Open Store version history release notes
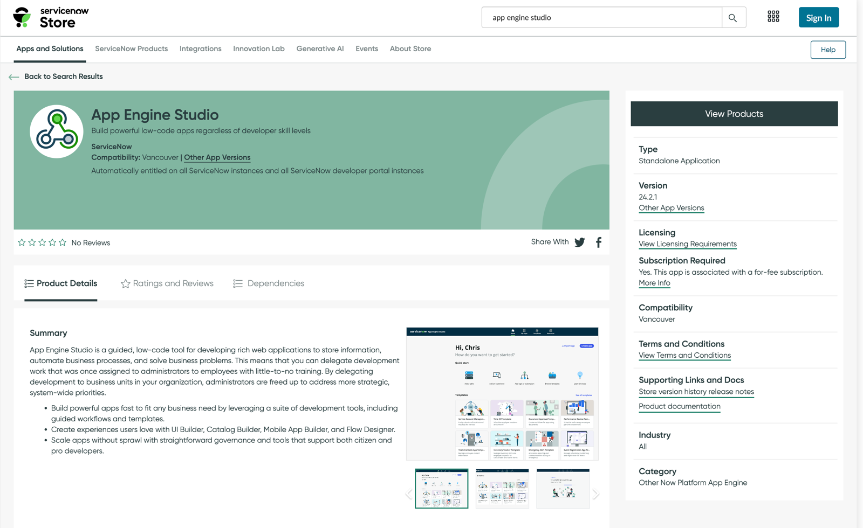The image size is (863, 528). pos(696,392)
